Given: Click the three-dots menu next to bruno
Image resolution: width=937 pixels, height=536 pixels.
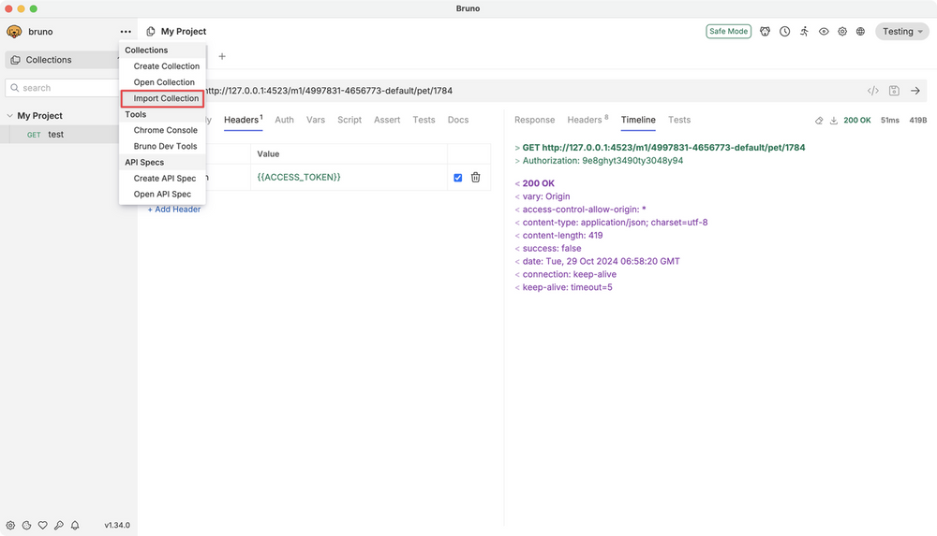Looking at the screenshot, I should tap(126, 32).
